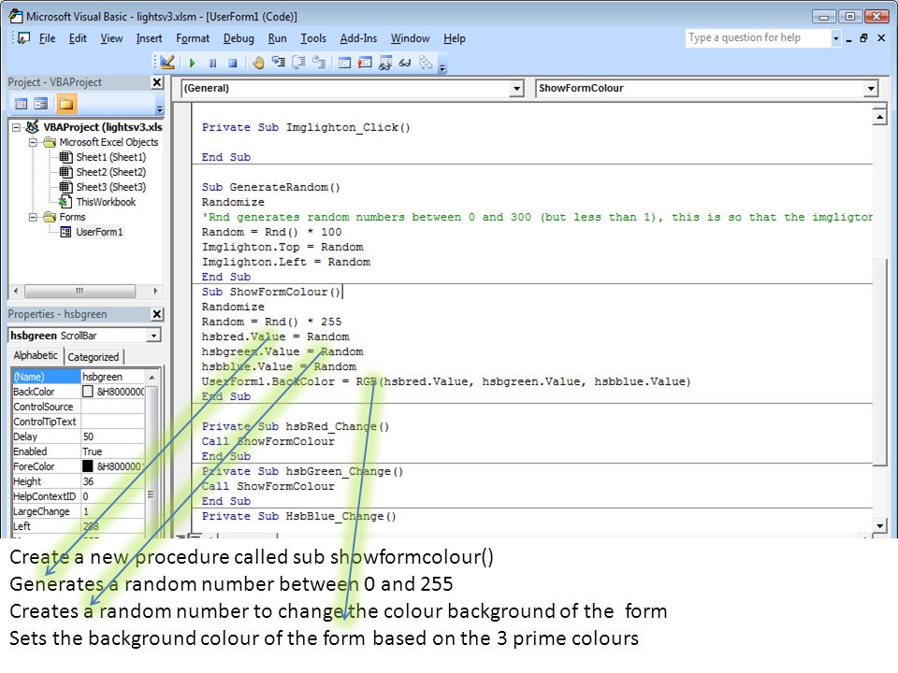The width and height of the screenshot is (898, 673).
Task: Click the Reset (stop) toolbar icon
Action: click(233, 63)
